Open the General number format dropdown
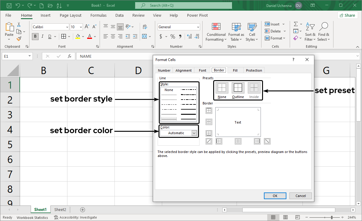 (198, 27)
